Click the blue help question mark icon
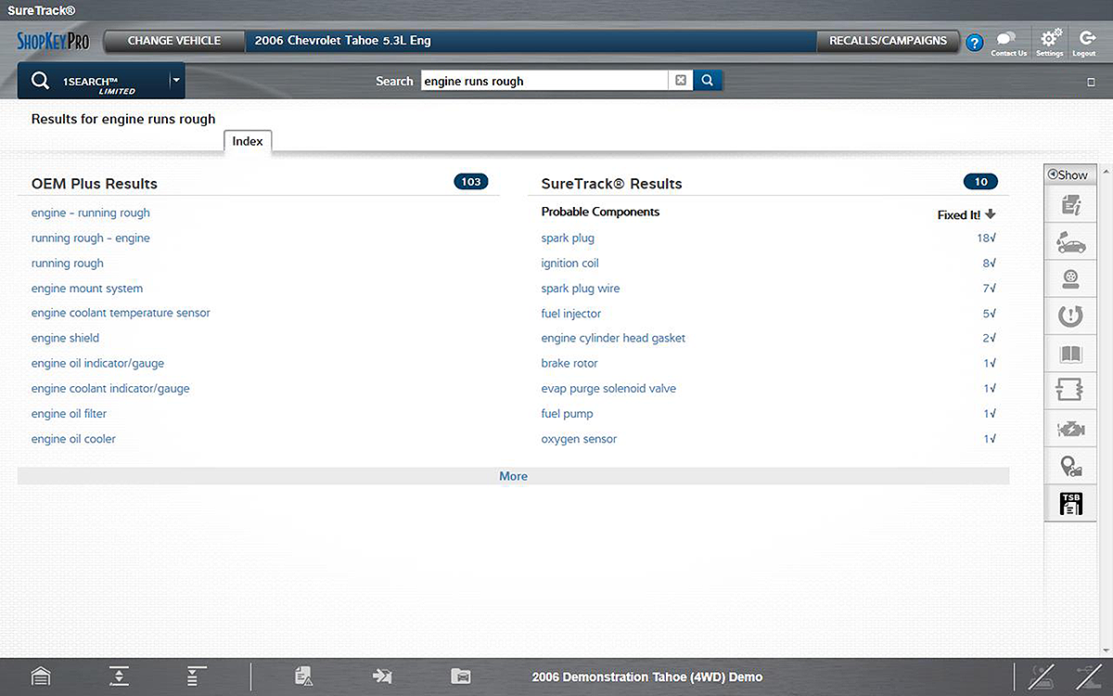 point(974,43)
